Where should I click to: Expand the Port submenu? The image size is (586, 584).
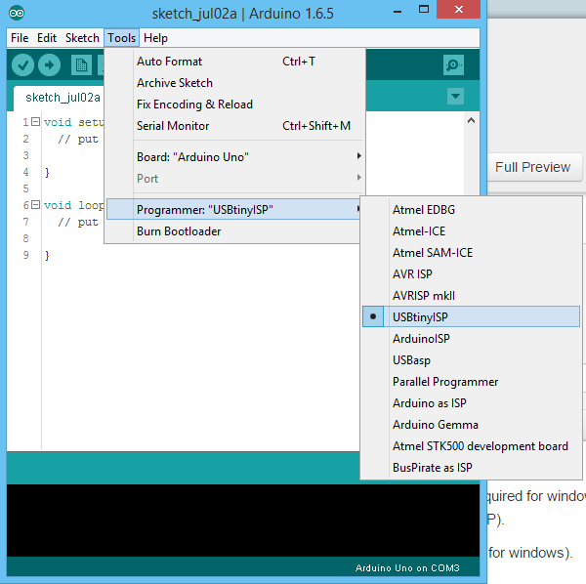tap(234, 178)
